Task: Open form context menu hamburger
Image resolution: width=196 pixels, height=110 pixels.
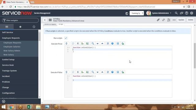Action: click(x=50, y=20)
